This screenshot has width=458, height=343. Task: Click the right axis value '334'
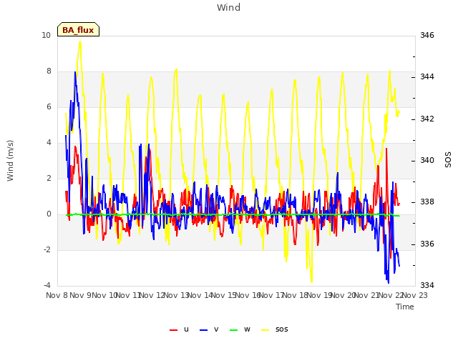[427, 285]
